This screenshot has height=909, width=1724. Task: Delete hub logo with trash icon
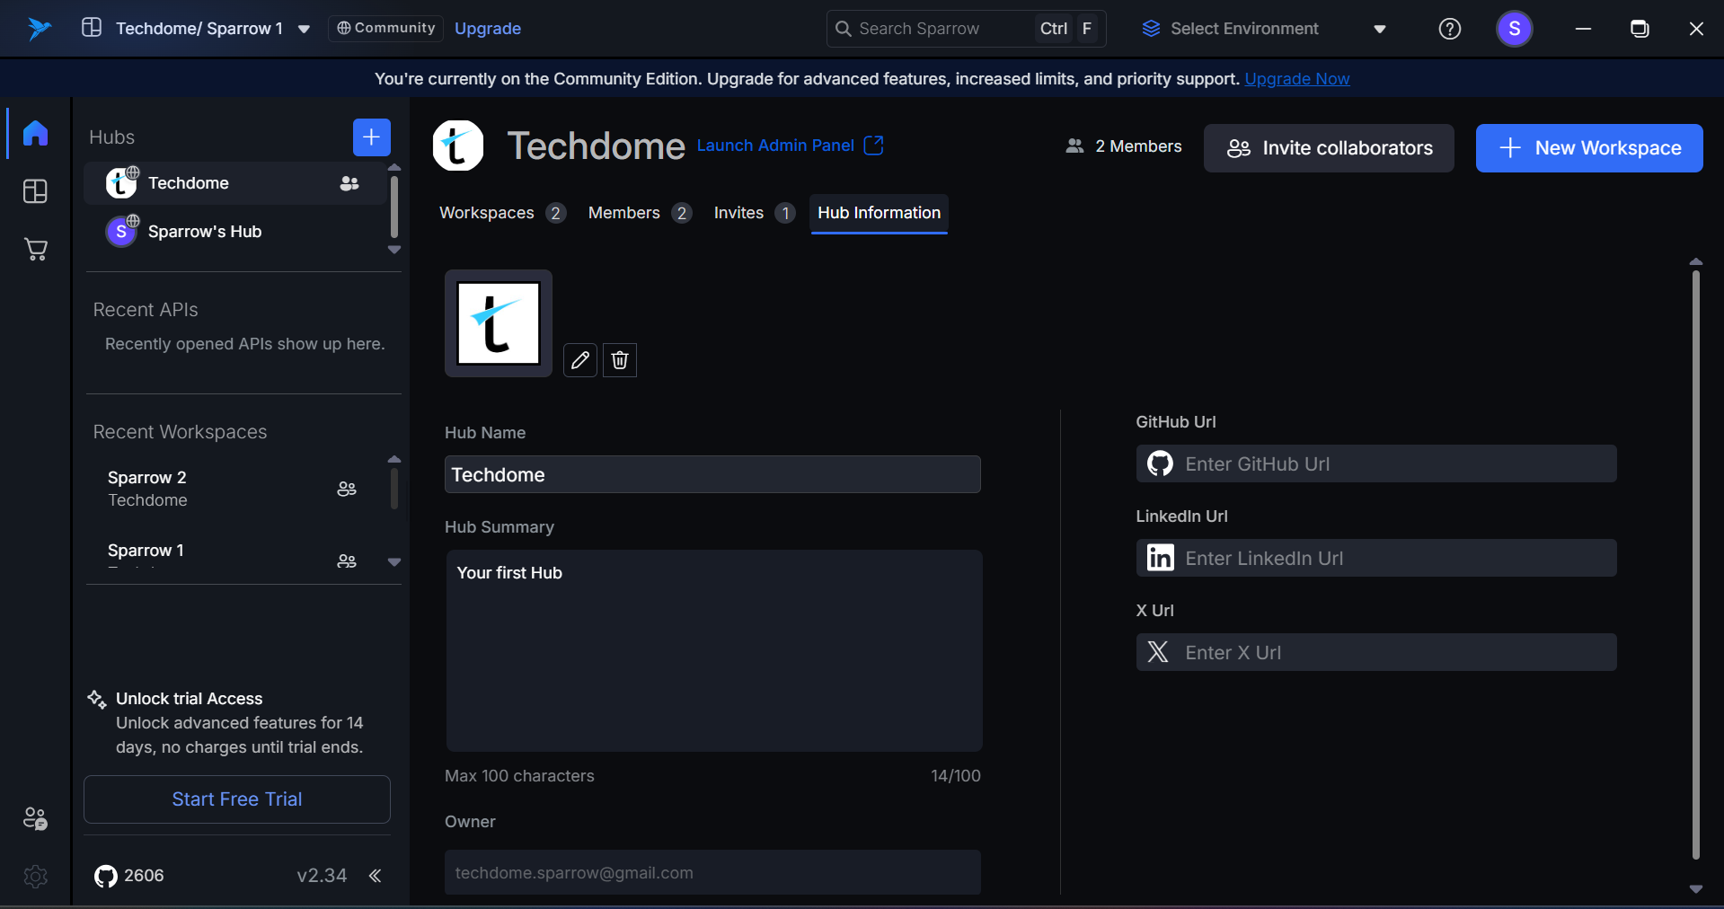coord(620,360)
